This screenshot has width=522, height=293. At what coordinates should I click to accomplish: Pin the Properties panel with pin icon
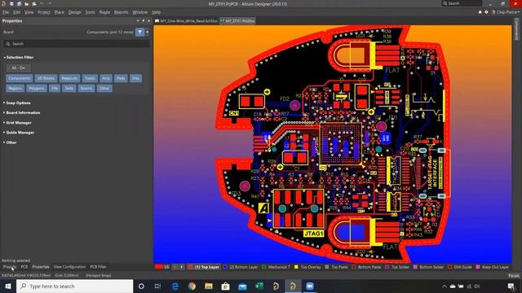pyautogui.click(x=144, y=20)
